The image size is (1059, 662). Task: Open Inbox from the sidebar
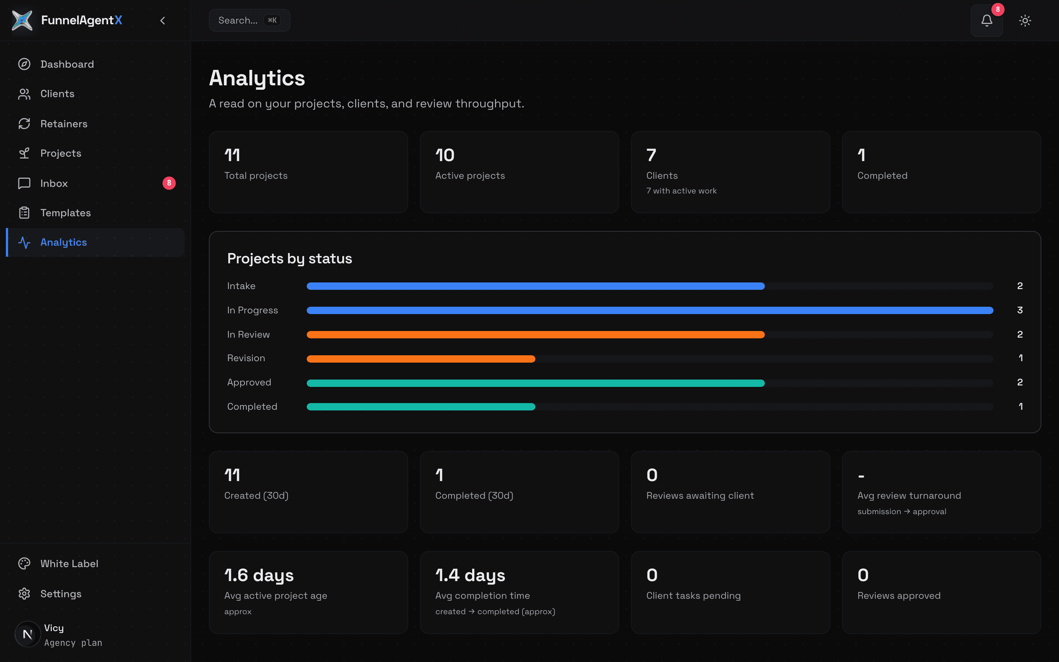[x=95, y=183]
